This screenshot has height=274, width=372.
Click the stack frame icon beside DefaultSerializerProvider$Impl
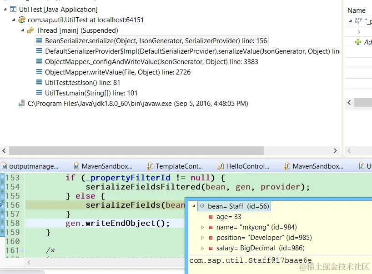tap(39, 51)
